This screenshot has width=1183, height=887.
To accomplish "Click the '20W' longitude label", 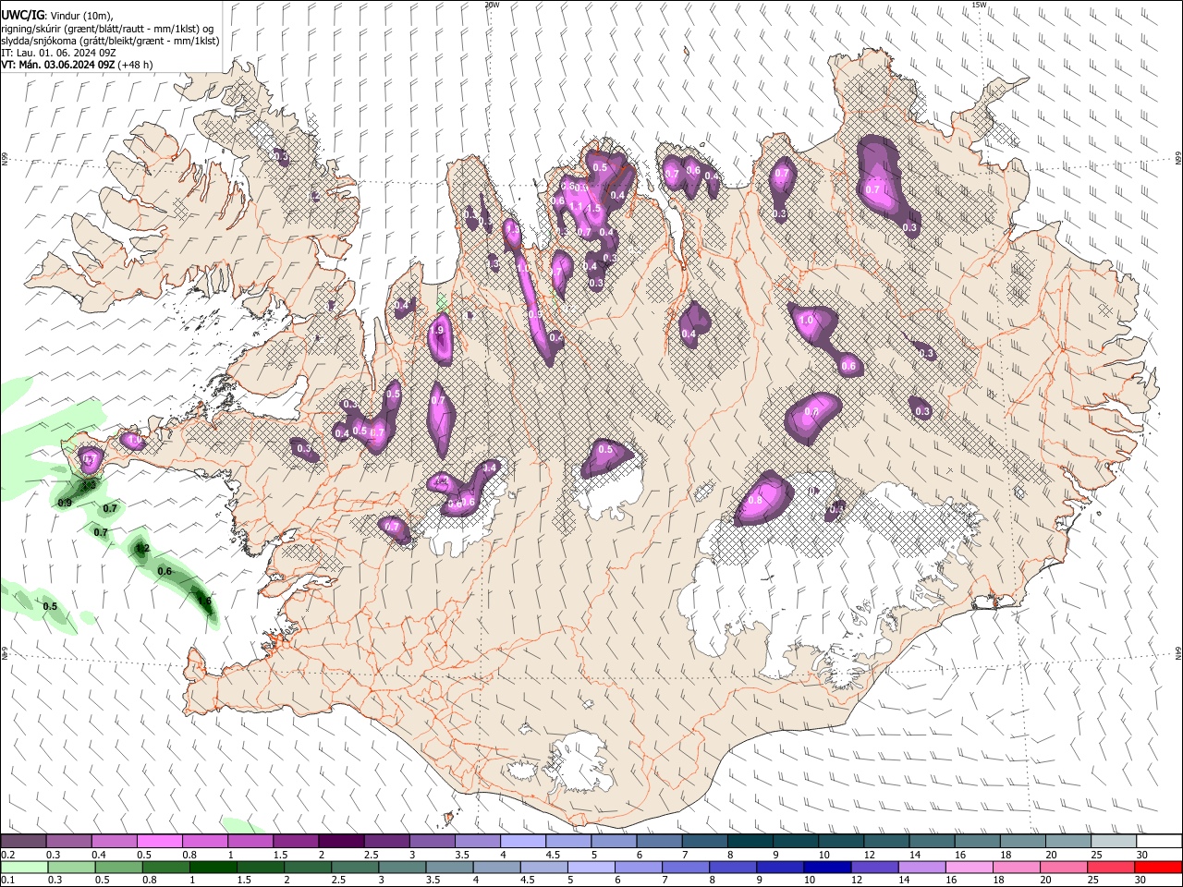I will [492, 5].
